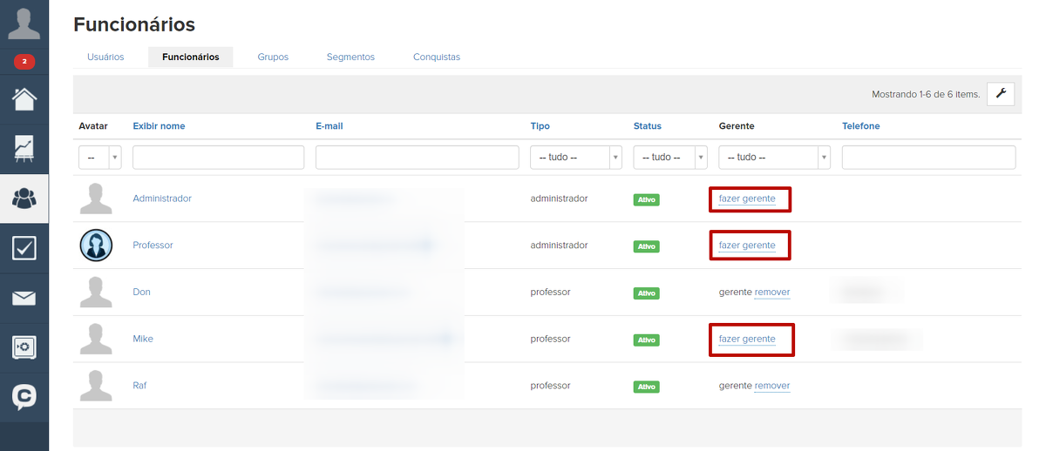Screen dimensions: 1046x451
Task: Expand the Avatar filter dropdown
Action: 100,158
